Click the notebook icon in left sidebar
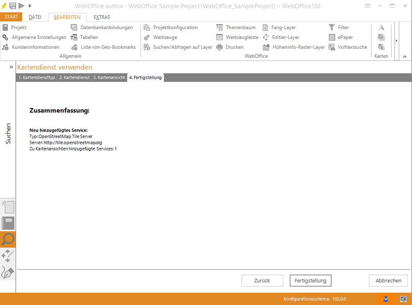Viewport: 412px width, 305px height. 8,223
